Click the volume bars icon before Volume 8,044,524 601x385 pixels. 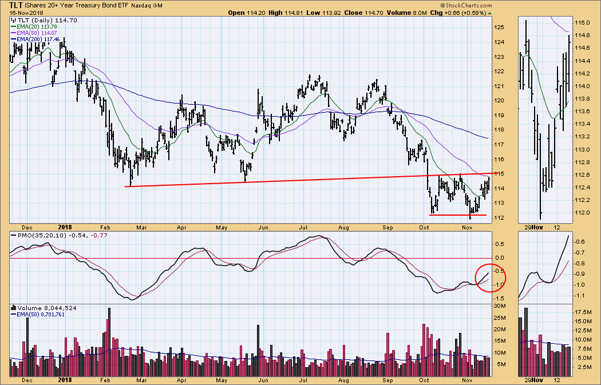click(x=14, y=308)
